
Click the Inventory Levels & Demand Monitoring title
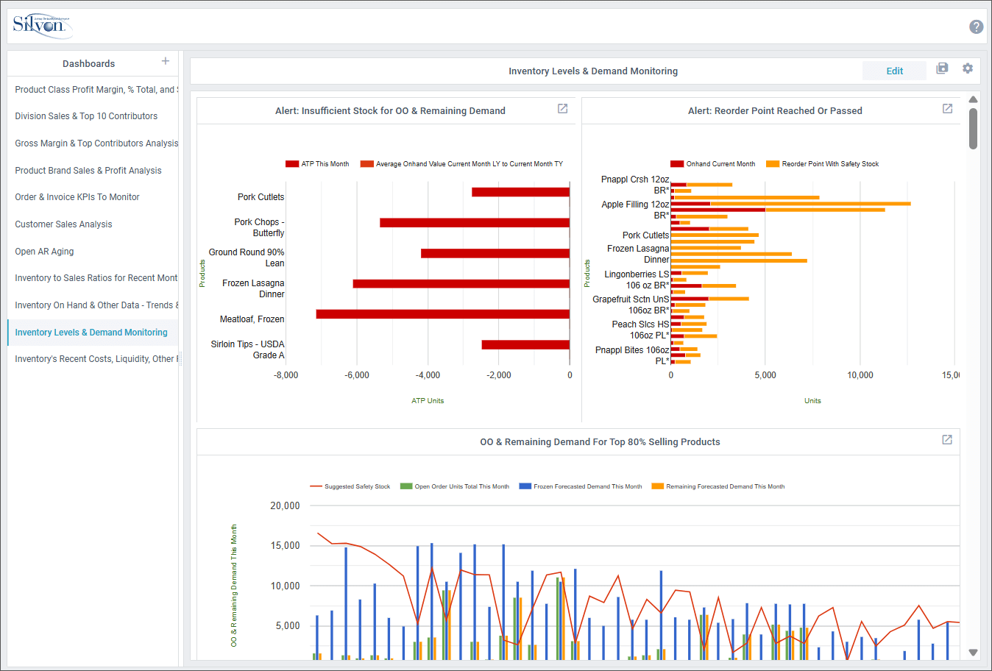tap(593, 71)
